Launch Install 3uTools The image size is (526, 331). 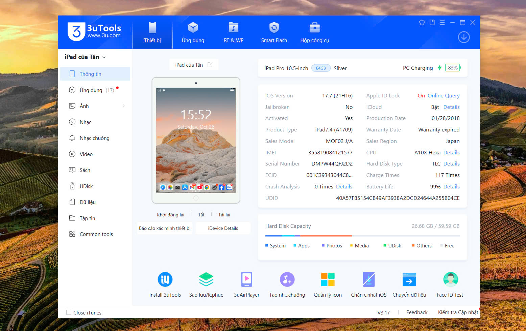coord(165,285)
